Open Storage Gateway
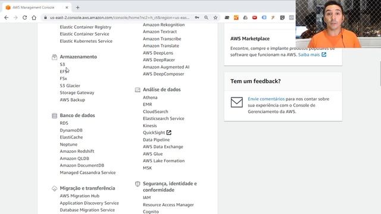This screenshot has width=381, height=214. pyautogui.click(x=77, y=93)
